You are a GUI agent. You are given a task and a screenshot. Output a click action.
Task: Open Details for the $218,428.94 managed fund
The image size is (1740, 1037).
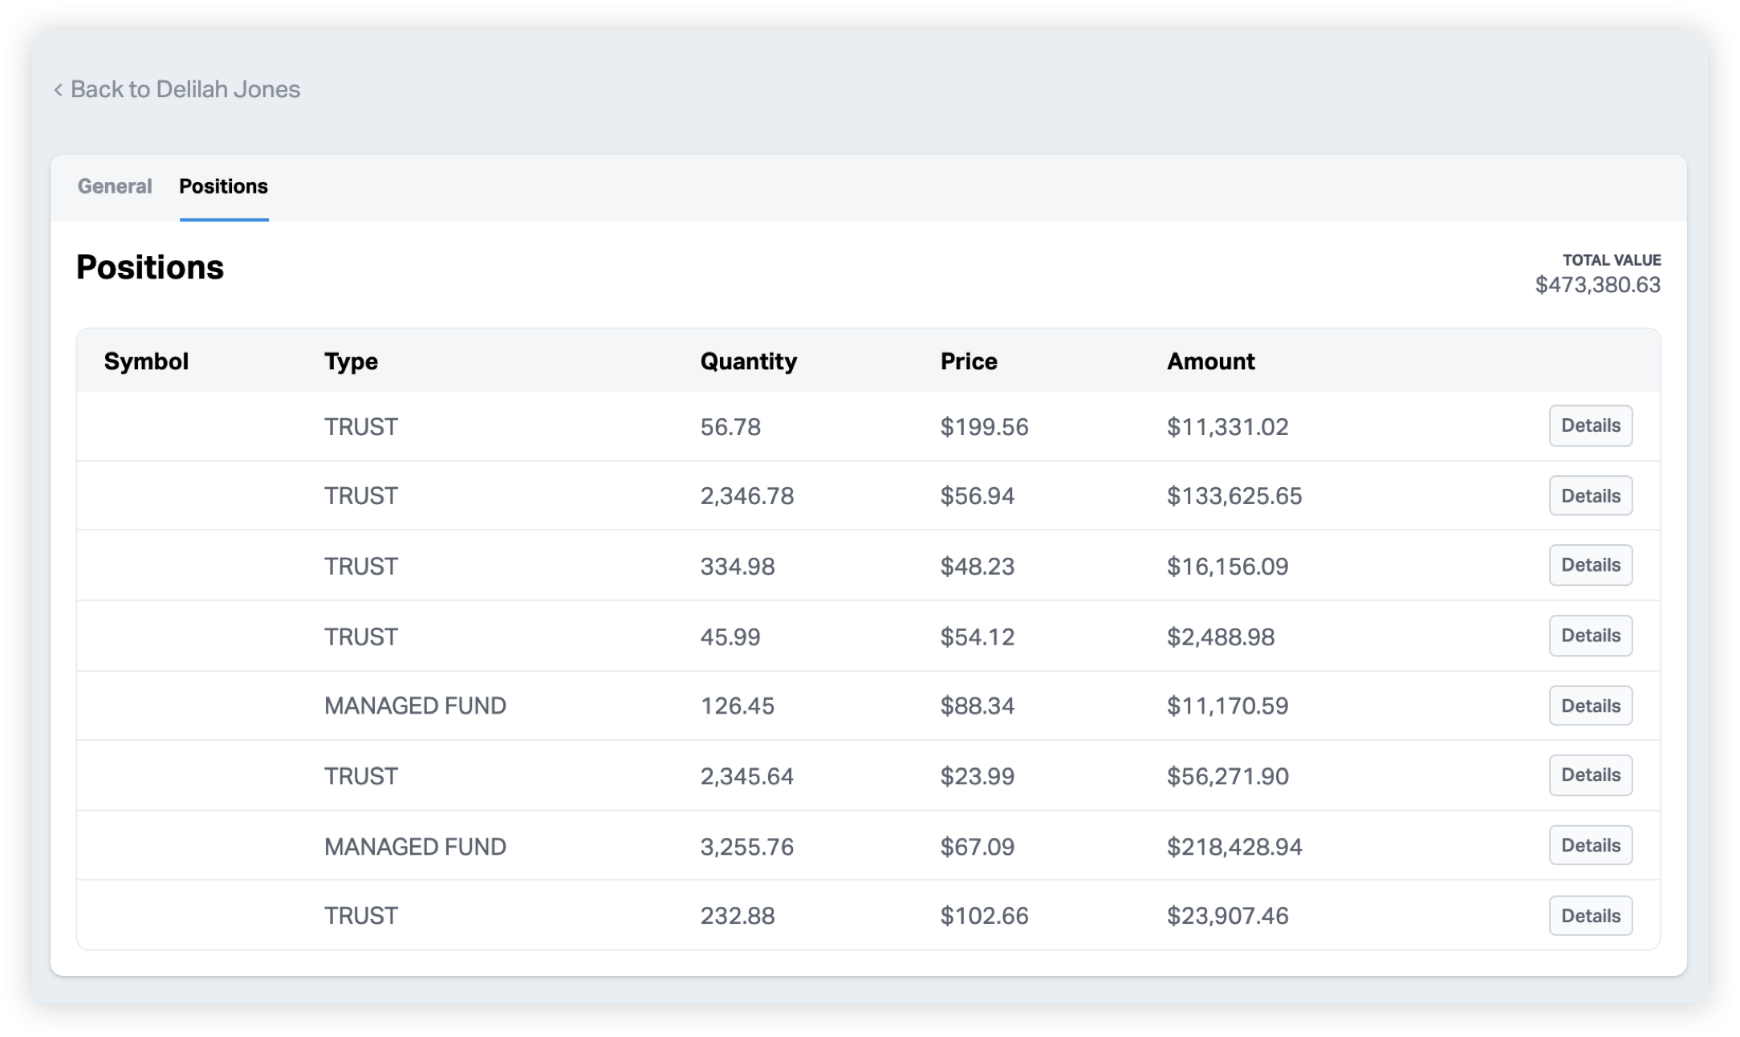[1590, 845]
